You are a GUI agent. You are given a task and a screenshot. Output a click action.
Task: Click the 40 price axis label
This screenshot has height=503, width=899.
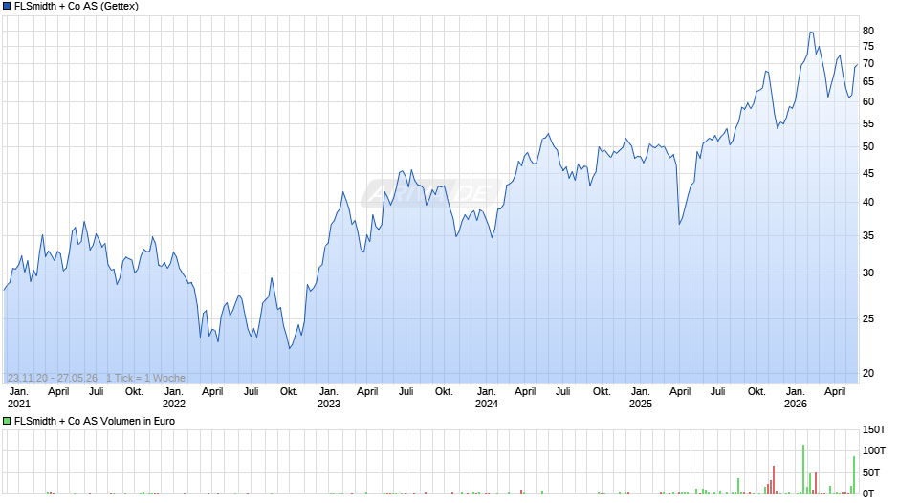(868, 202)
